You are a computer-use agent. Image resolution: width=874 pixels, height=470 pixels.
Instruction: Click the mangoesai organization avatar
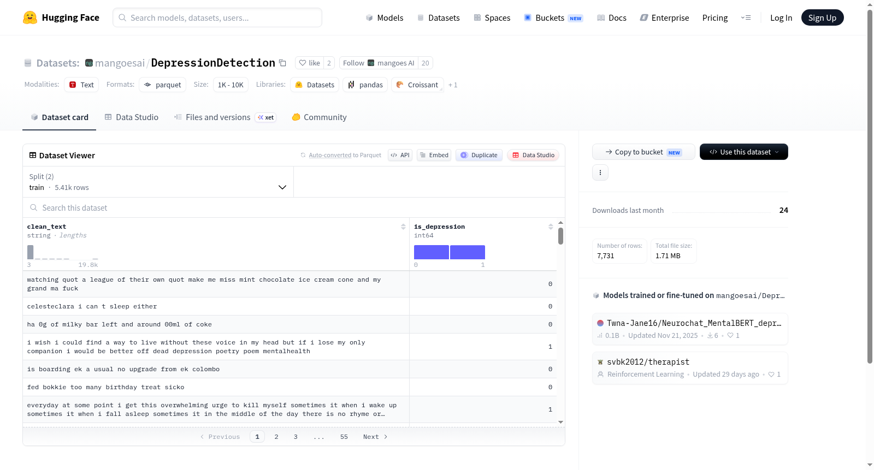pos(89,63)
